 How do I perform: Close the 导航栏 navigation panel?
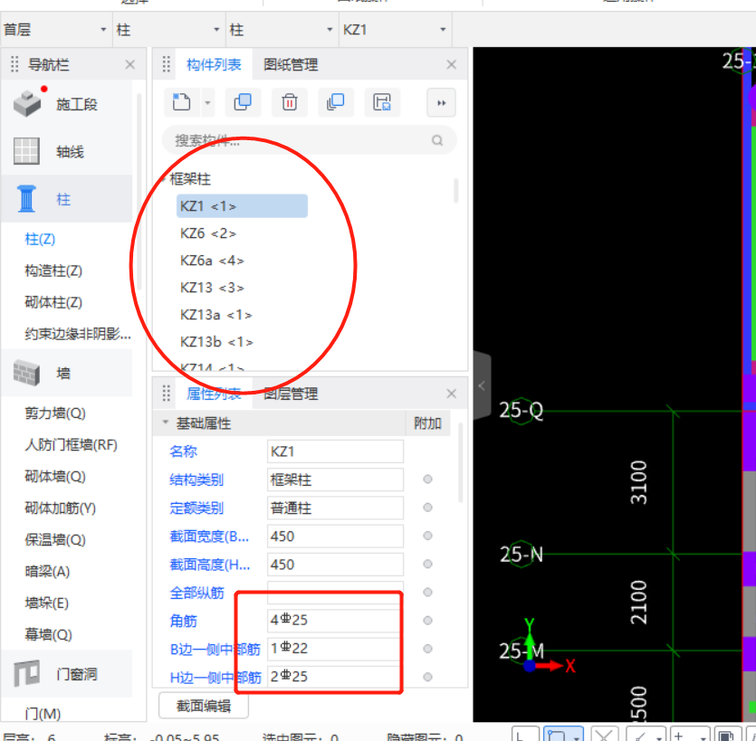click(130, 64)
